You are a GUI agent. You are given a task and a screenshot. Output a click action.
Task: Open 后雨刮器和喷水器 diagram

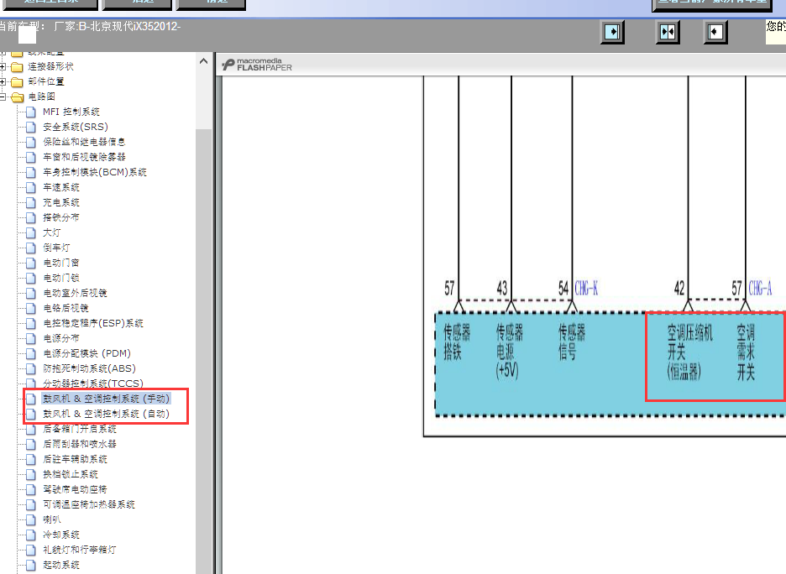coord(80,444)
